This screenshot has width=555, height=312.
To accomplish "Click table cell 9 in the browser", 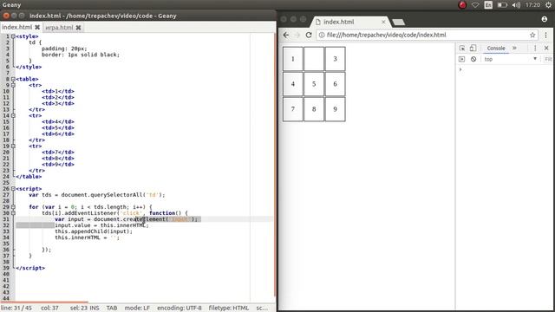I will click(x=335, y=109).
